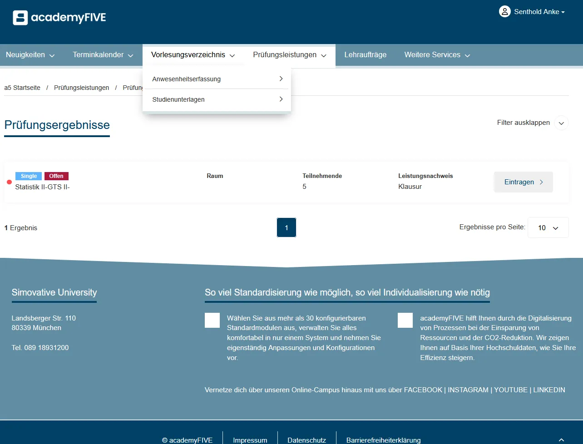Select Anwesenheitserfassung from the submenu
This screenshot has width=583, height=444.
217,79
